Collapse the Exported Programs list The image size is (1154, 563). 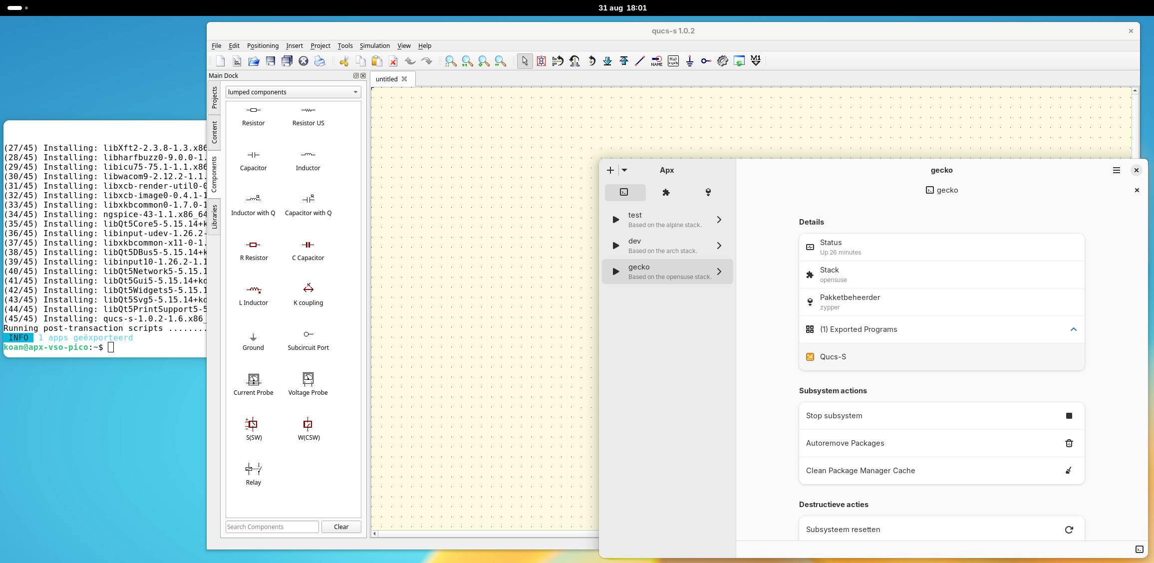[x=1073, y=329]
